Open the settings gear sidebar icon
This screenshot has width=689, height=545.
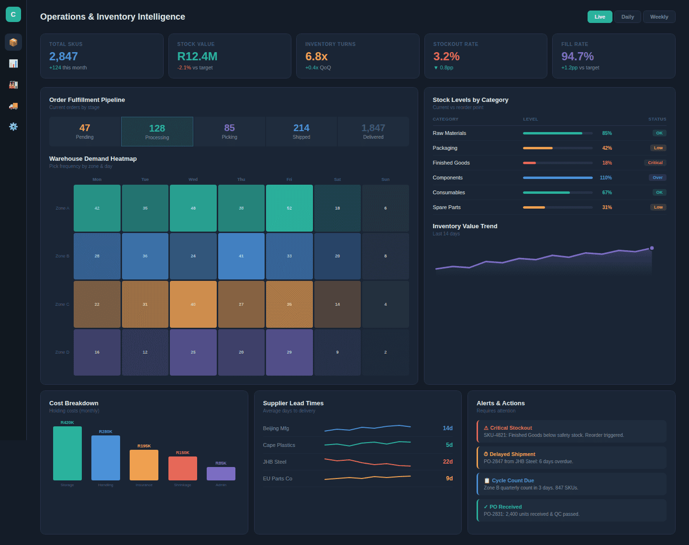pos(13,126)
